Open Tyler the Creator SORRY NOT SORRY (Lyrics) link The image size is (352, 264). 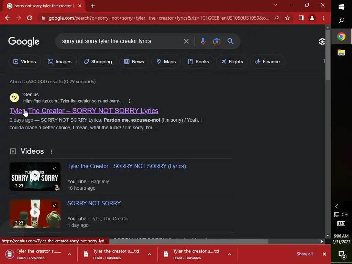(x=126, y=166)
